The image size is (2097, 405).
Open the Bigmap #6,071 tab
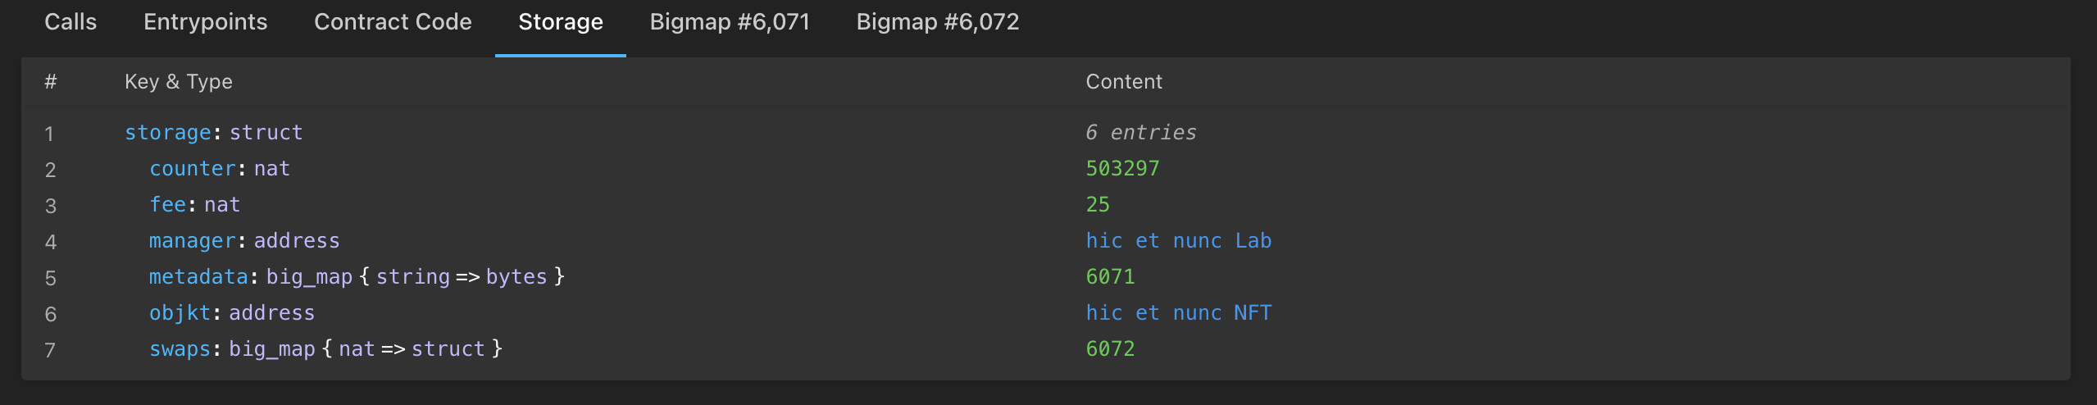point(730,22)
